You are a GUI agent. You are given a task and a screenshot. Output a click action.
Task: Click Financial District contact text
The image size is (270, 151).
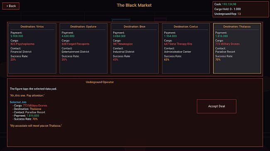click(x=21, y=52)
